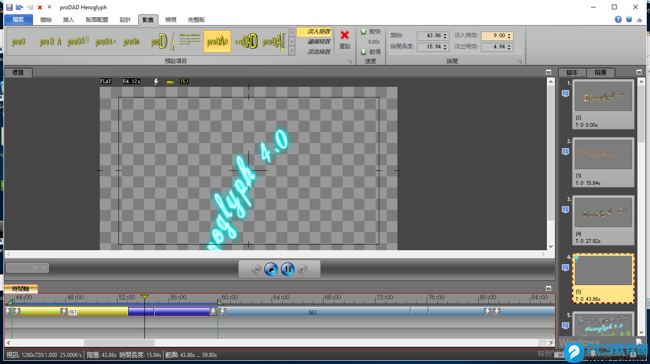Maximize the preview panel
This screenshot has height=364, width=650.
(548, 72)
